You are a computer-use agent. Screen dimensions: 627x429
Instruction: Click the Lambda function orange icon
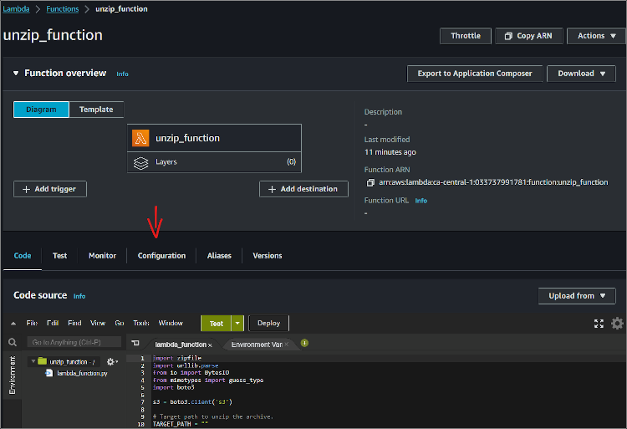pyautogui.click(x=141, y=138)
